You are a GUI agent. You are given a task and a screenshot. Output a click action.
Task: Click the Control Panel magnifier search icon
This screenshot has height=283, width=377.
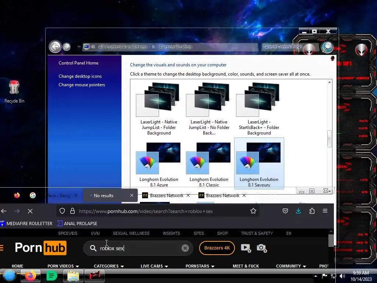tap(327, 47)
